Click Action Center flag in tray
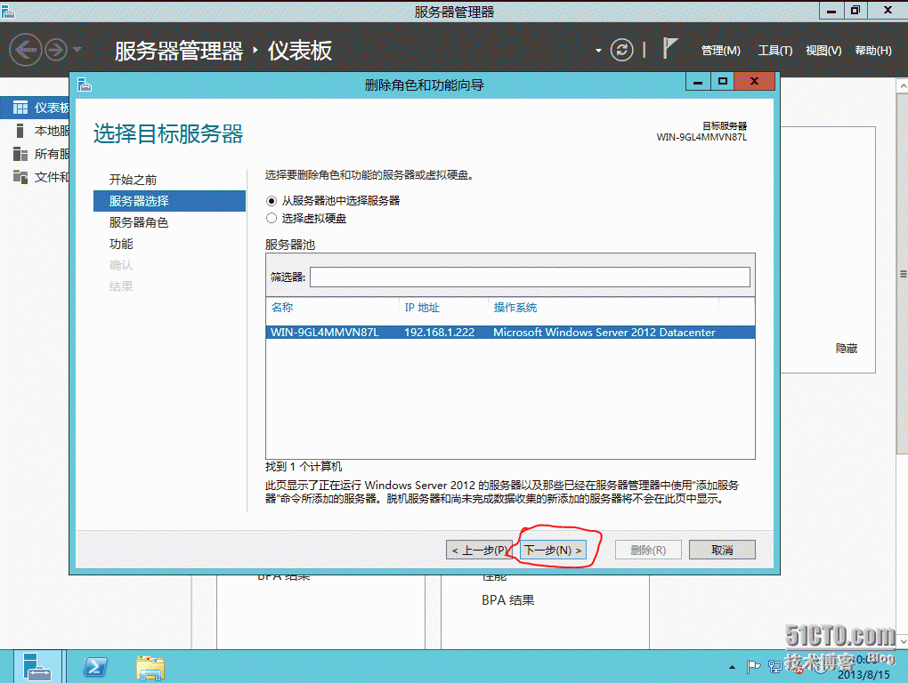The image size is (908, 683). tap(753, 667)
